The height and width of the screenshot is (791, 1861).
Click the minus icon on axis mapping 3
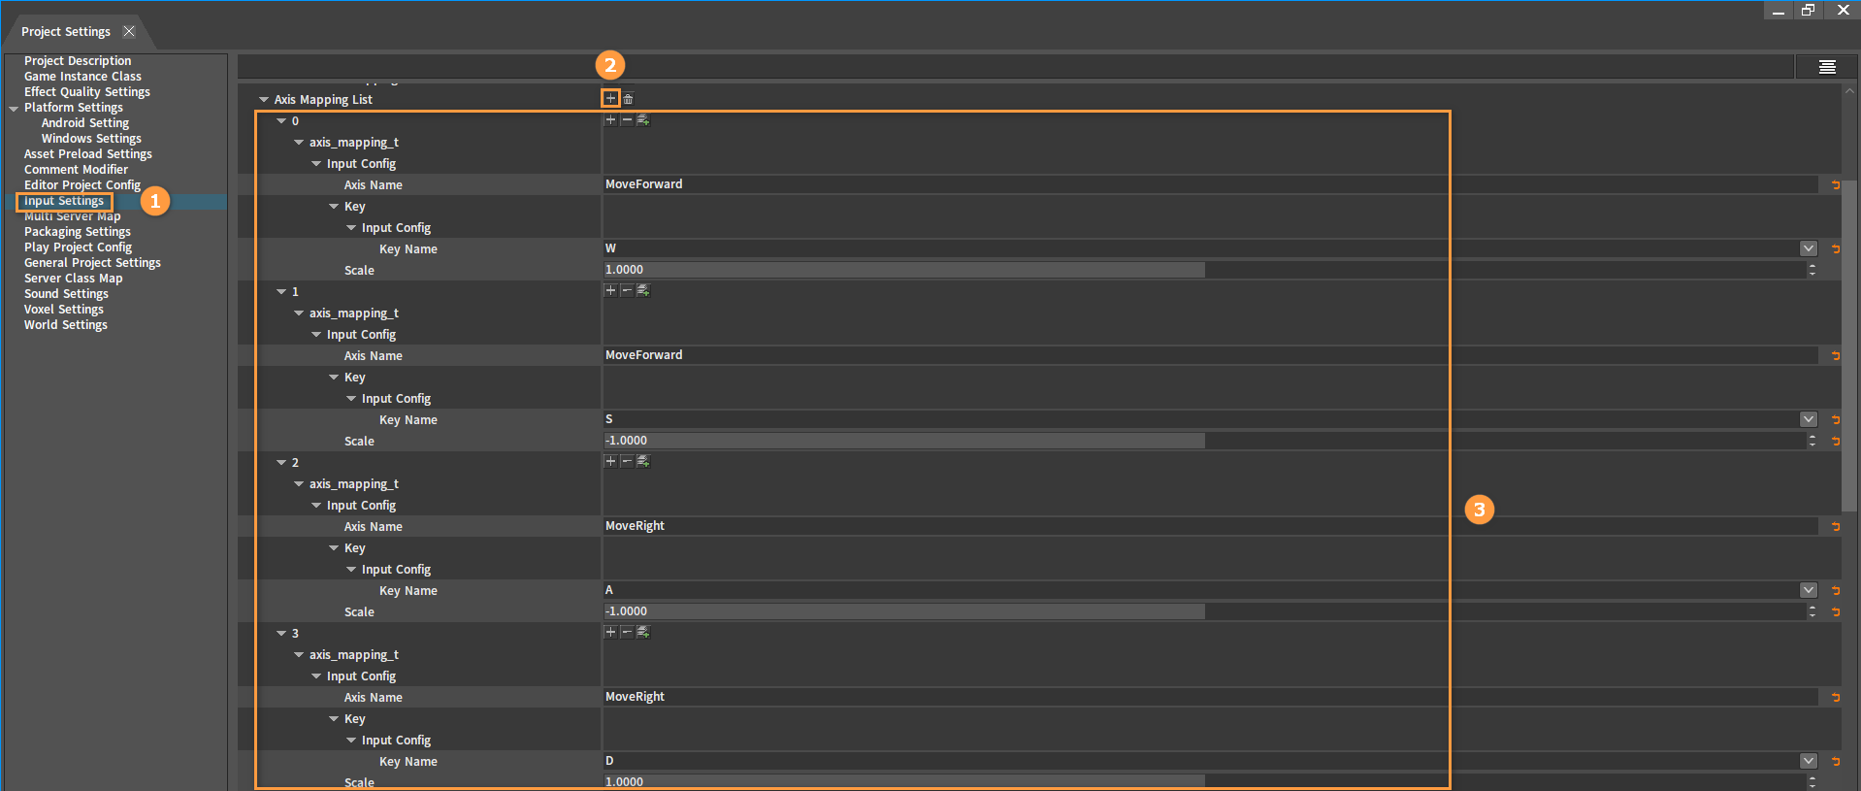pos(627,633)
